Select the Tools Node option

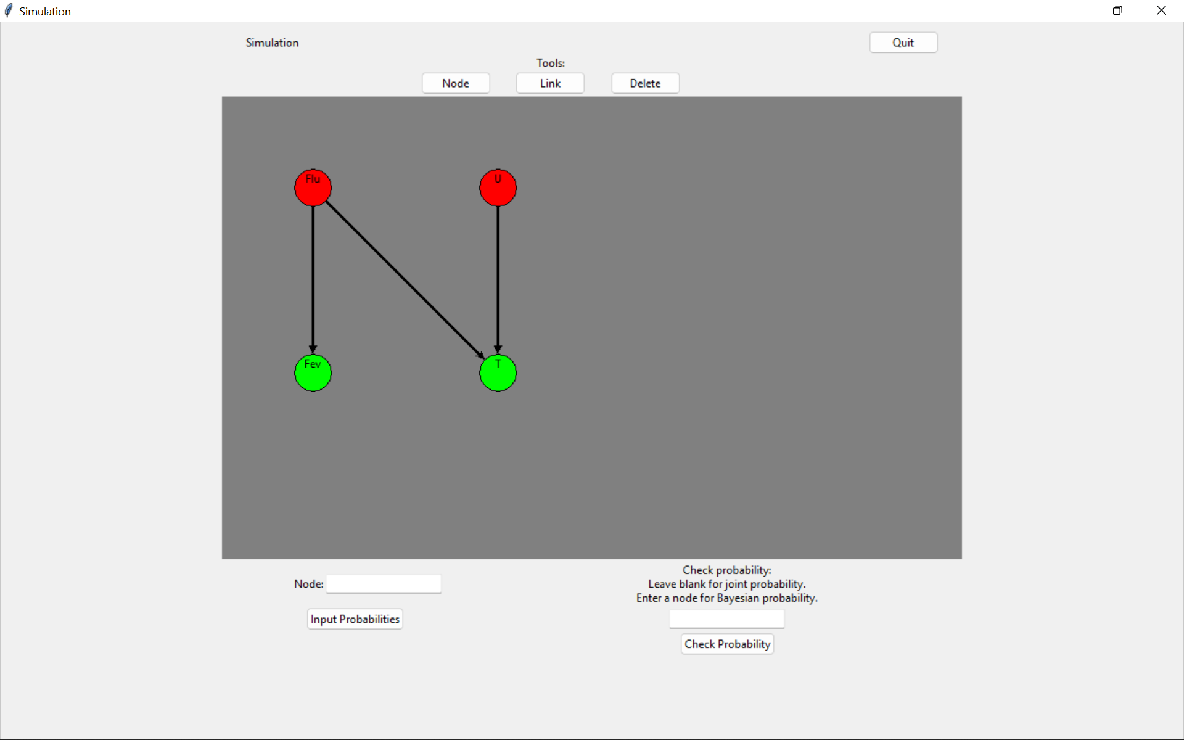[455, 83]
